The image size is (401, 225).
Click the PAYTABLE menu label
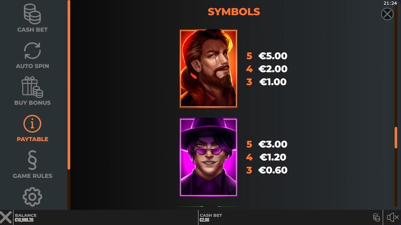click(32, 139)
